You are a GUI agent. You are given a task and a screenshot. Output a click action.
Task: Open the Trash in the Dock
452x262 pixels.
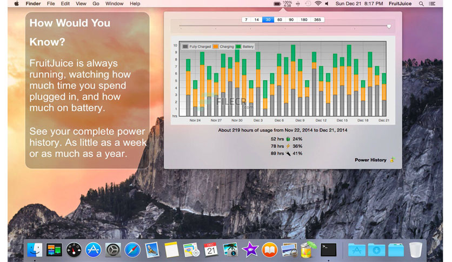point(416,250)
